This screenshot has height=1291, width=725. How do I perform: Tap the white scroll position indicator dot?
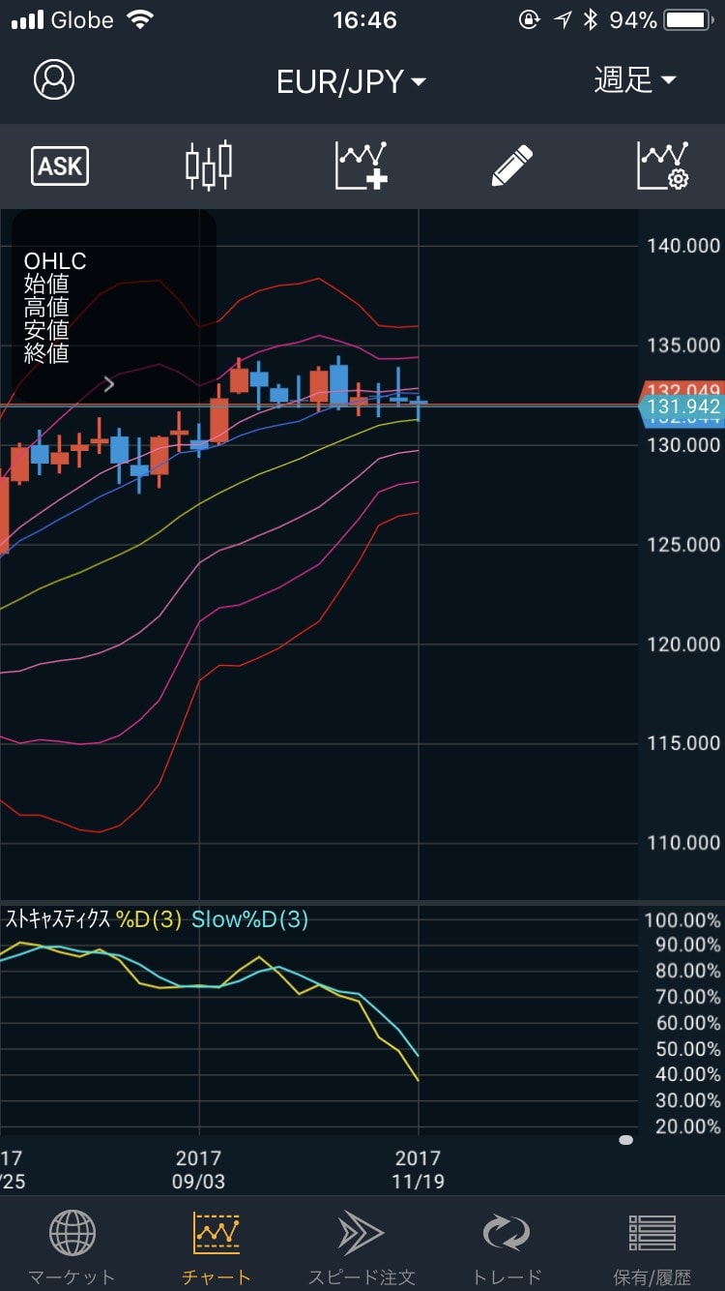[625, 1140]
